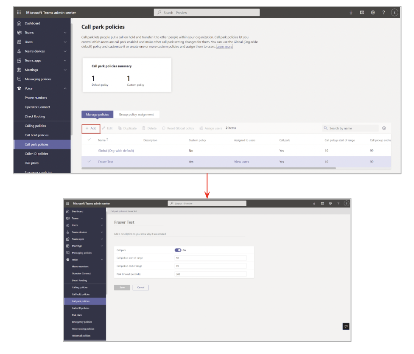Click Teams apps icon in top sidebar
The image size is (414, 354).
[19, 61]
